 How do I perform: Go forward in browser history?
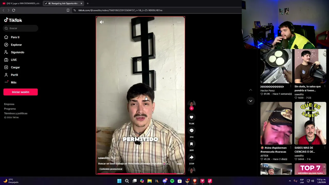pos(8,10)
